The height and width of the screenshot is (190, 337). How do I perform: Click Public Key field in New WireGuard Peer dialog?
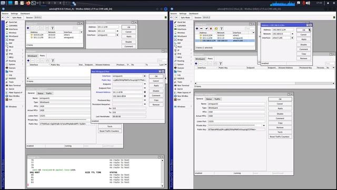coord(129,80)
